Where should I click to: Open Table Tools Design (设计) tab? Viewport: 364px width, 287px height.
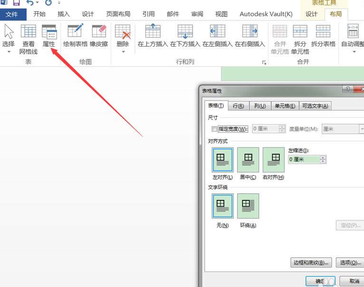click(311, 14)
